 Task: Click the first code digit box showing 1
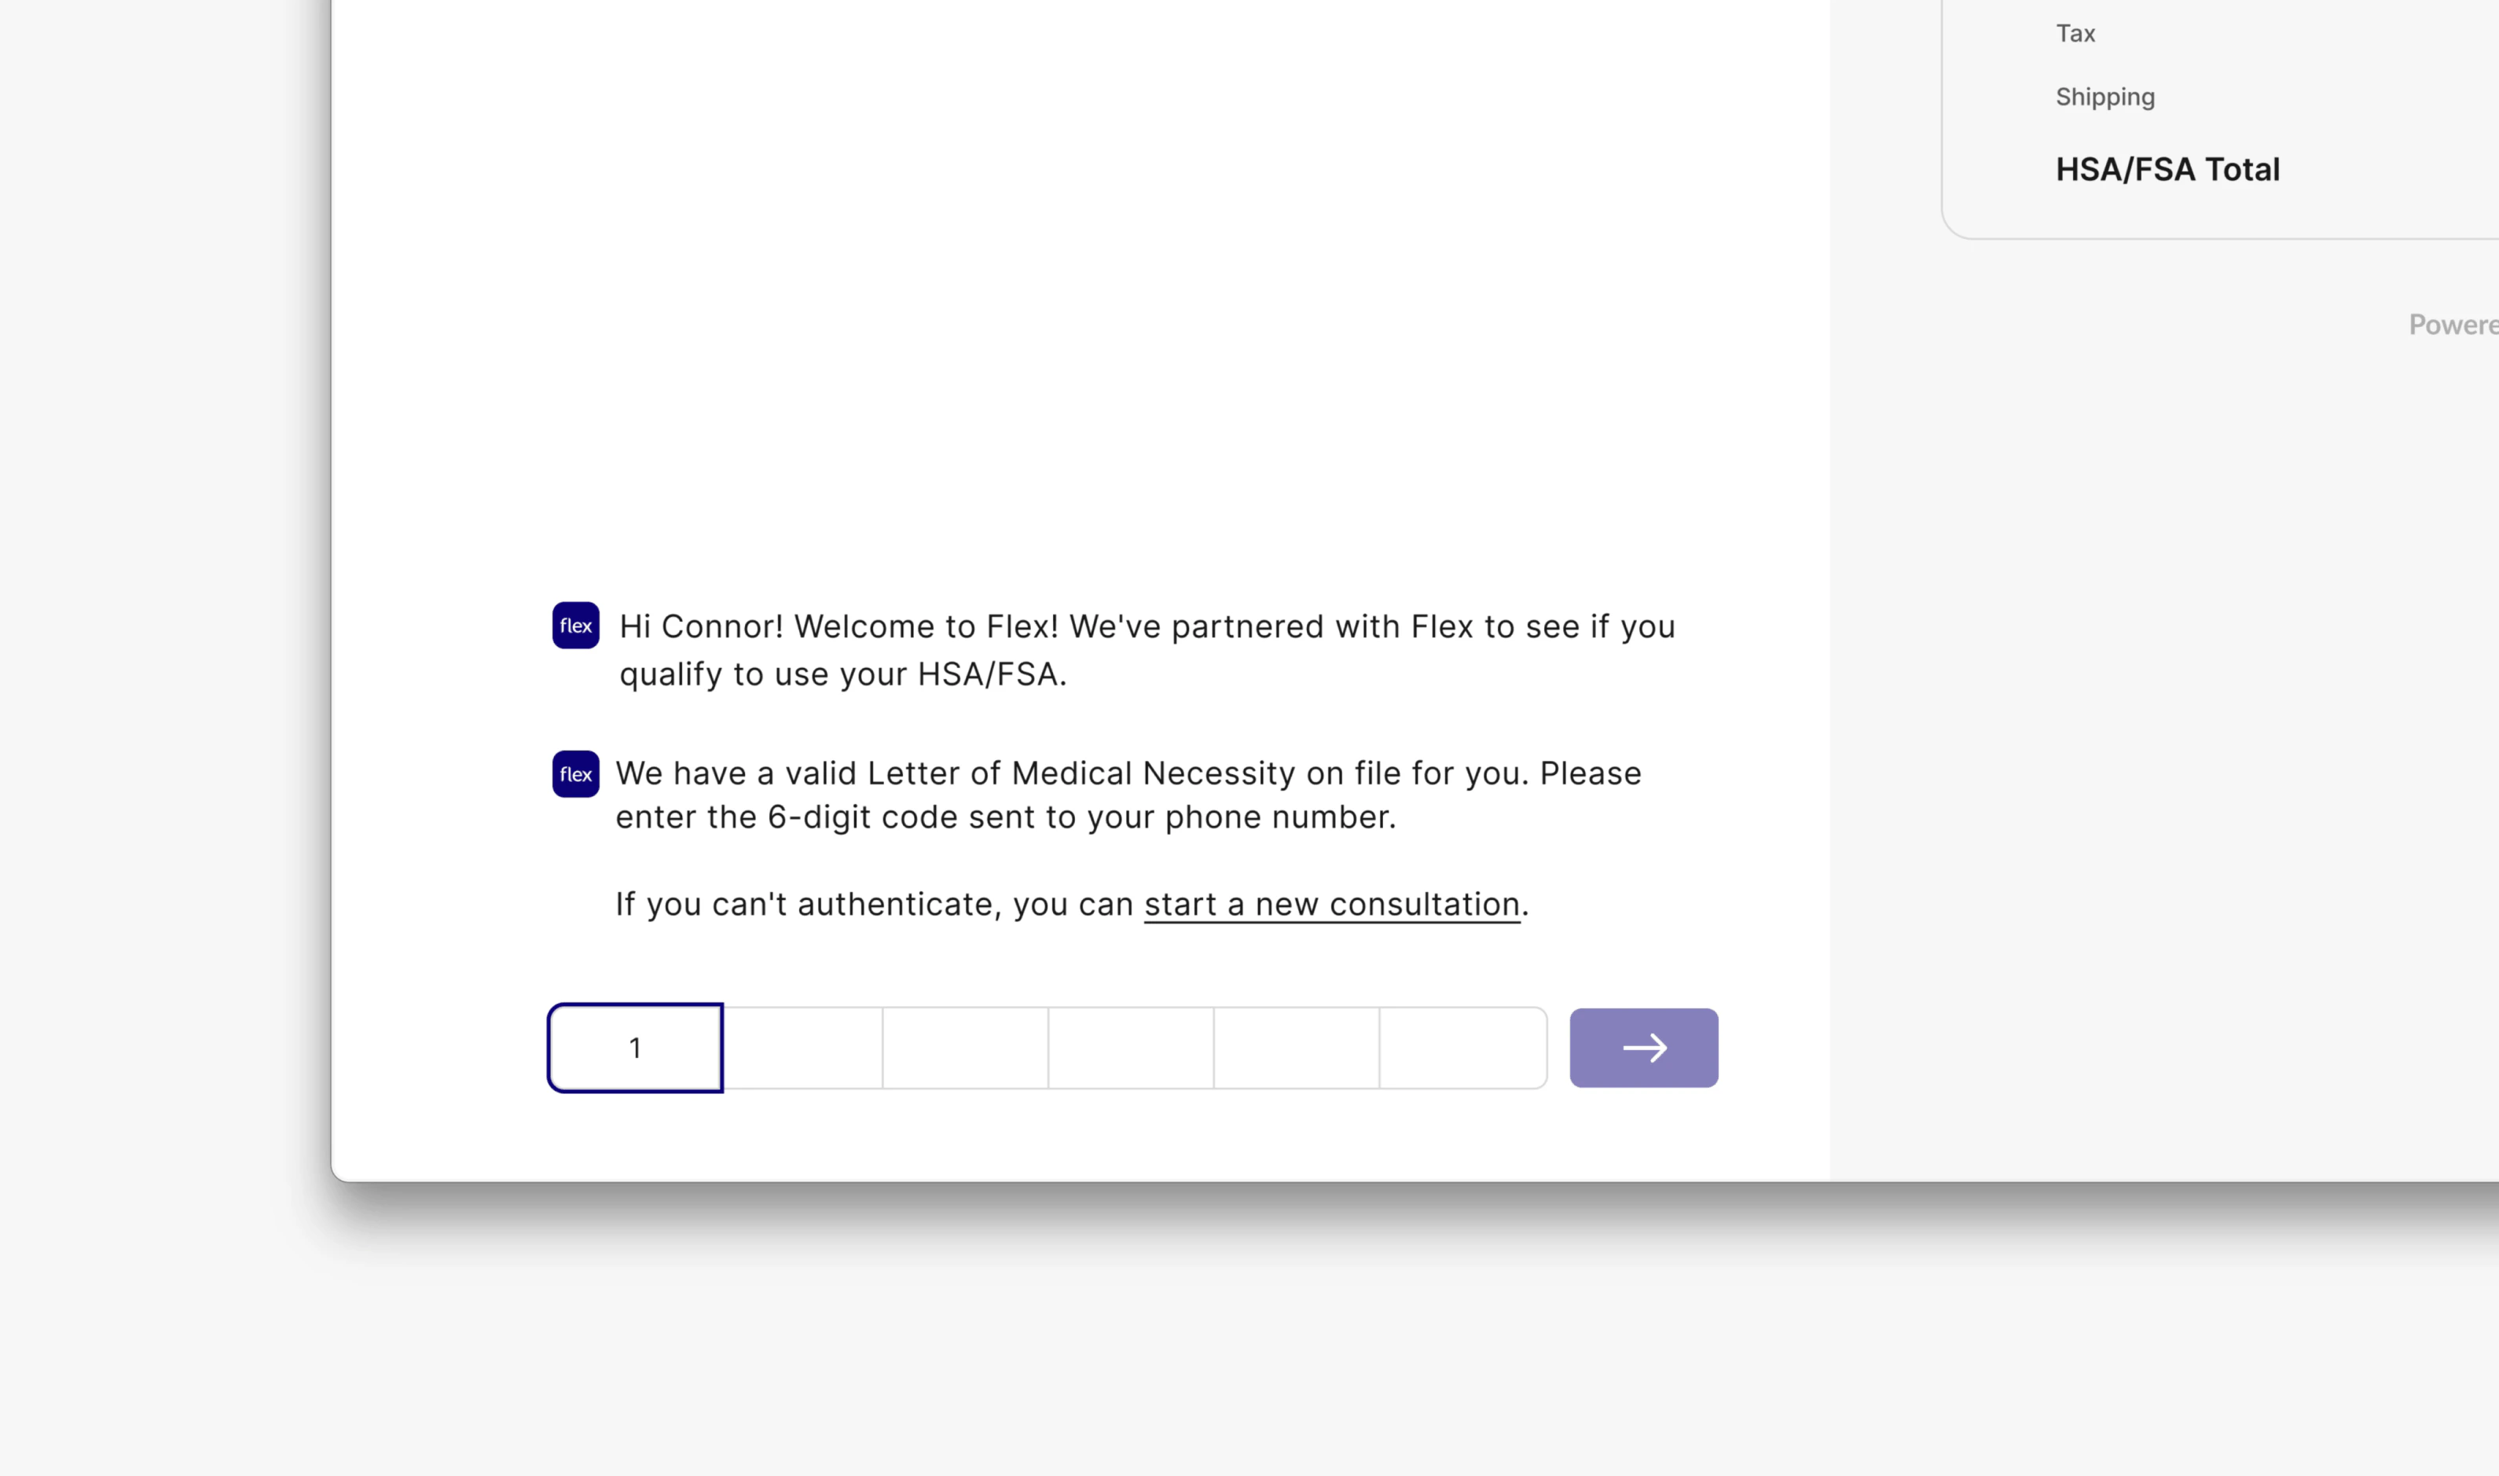[x=636, y=1048]
